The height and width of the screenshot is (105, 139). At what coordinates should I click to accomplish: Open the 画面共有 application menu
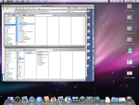tap(10, 1)
